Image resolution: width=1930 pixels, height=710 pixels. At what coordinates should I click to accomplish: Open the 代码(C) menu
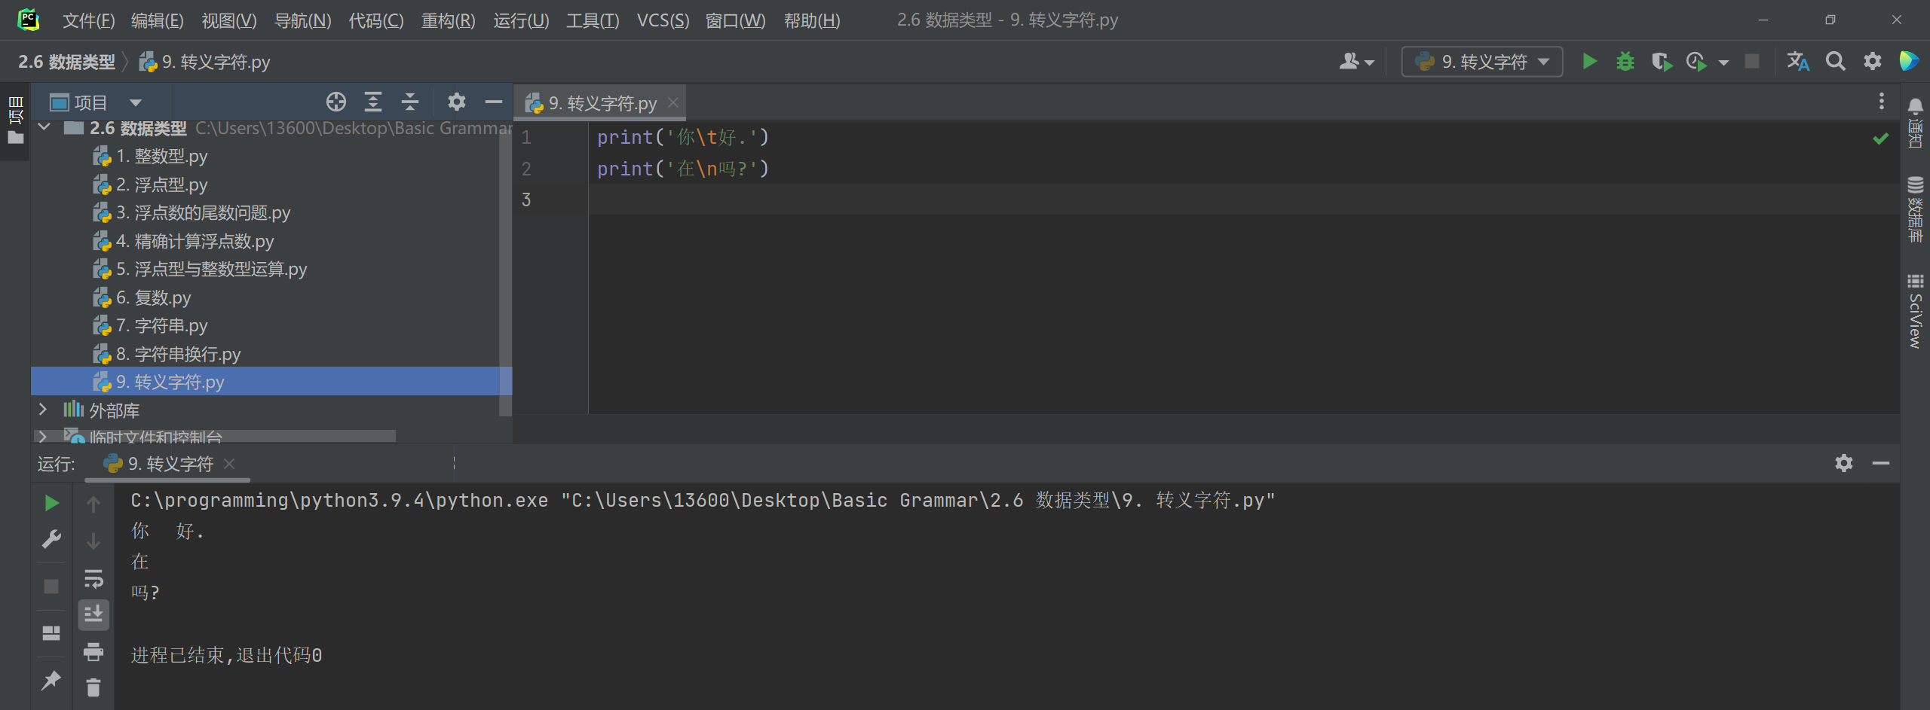tap(375, 20)
